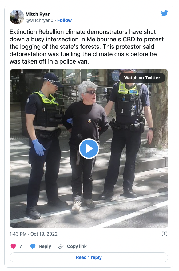Click the info circle icon

point(164,234)
